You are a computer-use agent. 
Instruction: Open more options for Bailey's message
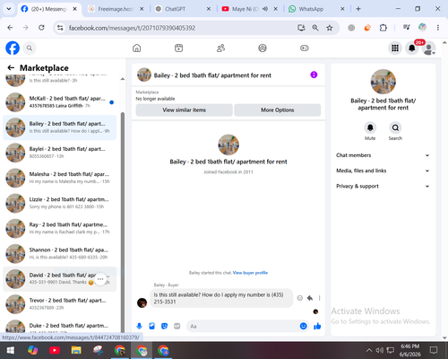319,298
